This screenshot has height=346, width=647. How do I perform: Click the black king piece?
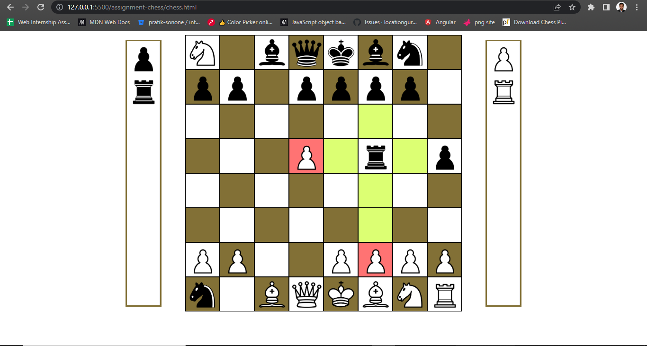[x=341, y=52]
